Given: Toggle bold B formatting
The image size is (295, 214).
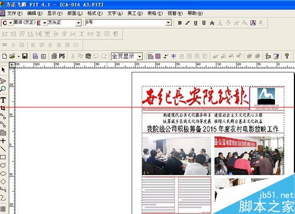Looking at the screenshot, I should click(179, 23).
